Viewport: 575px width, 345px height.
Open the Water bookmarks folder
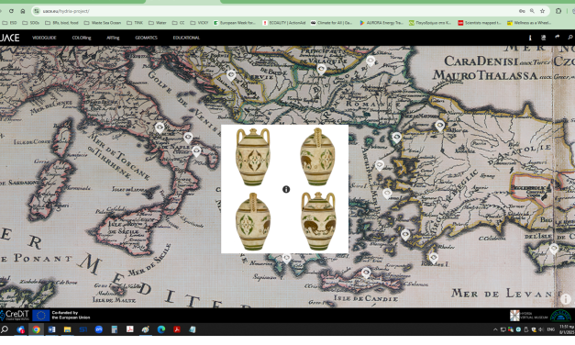point(158,23)
